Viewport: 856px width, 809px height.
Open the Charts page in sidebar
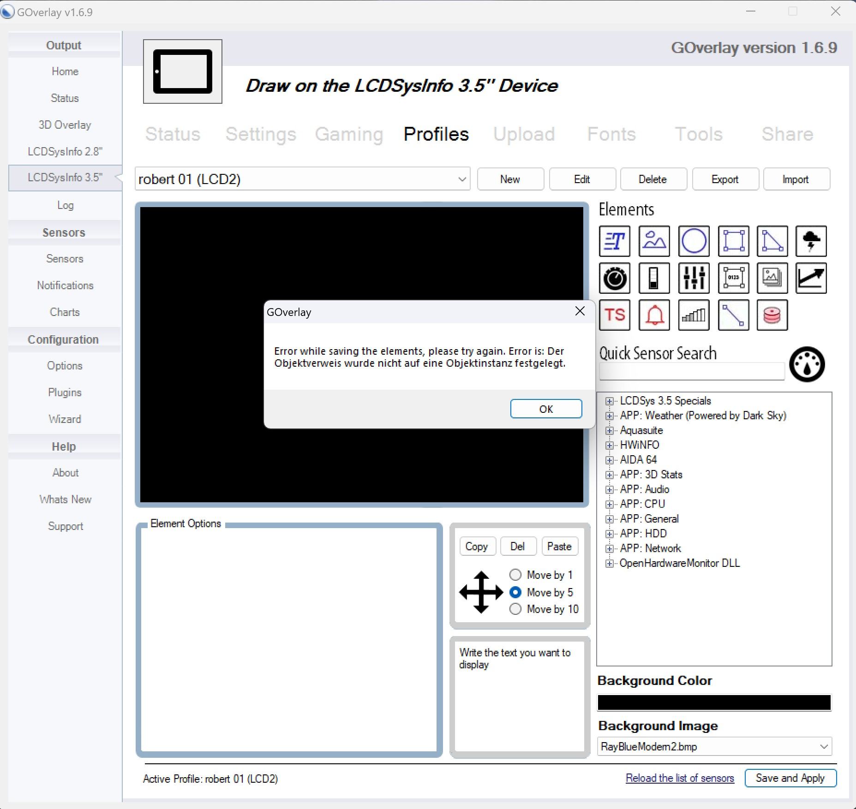tap(65, 312)
